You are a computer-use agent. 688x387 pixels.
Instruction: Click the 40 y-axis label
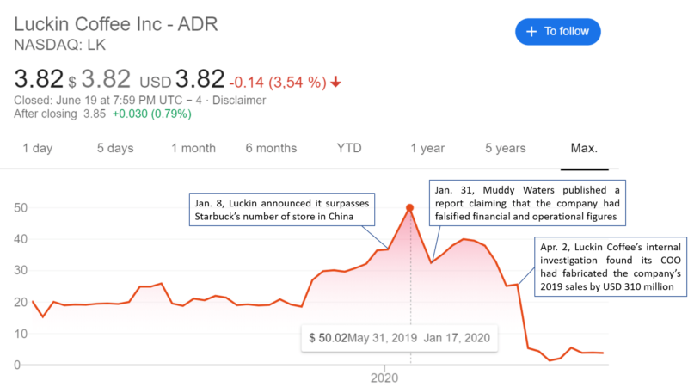coord(21,239)
